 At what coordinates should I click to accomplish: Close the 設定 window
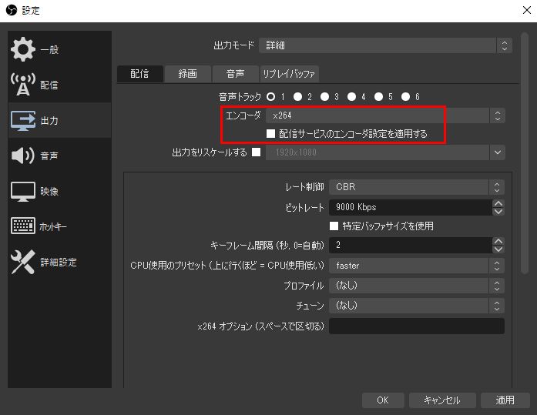(x=527, y=10)
